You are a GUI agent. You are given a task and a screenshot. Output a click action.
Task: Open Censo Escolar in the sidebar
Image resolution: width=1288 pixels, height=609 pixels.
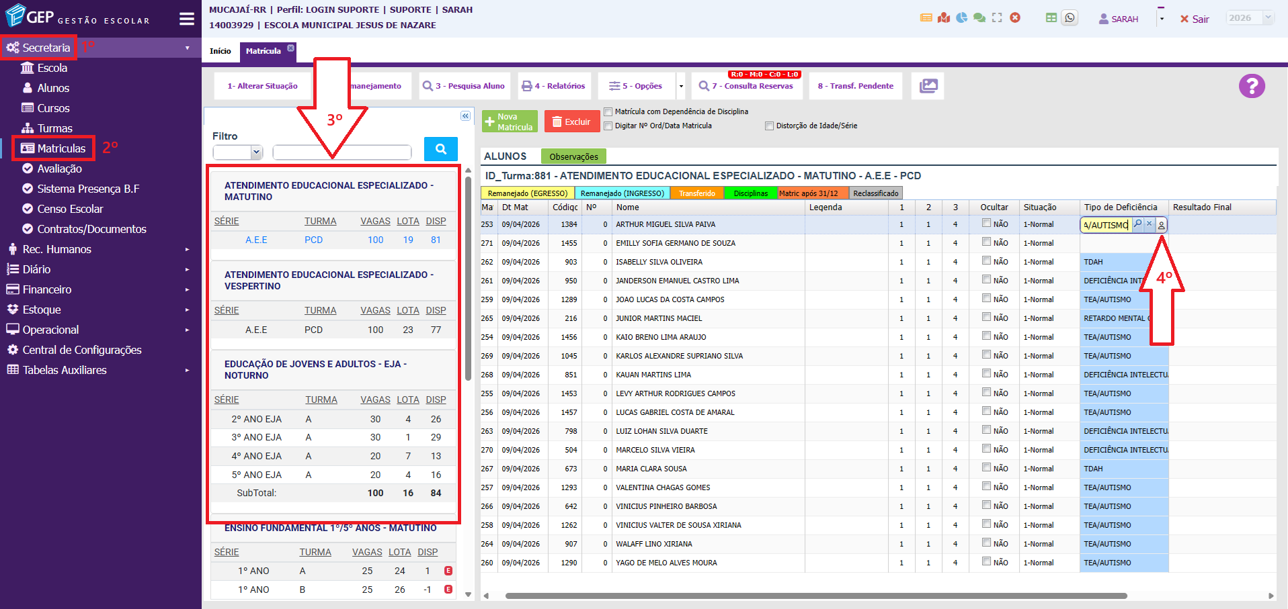[70, 209]
